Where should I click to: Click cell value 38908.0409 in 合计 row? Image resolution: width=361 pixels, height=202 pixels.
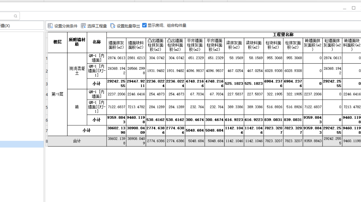pos(136,141)
